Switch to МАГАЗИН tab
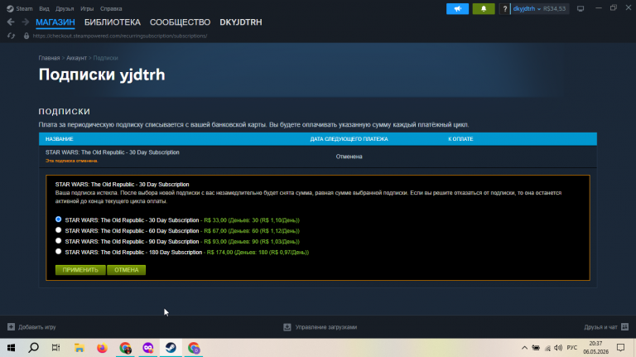The height and width of the screenshot is (357, 636). (55, 22)
